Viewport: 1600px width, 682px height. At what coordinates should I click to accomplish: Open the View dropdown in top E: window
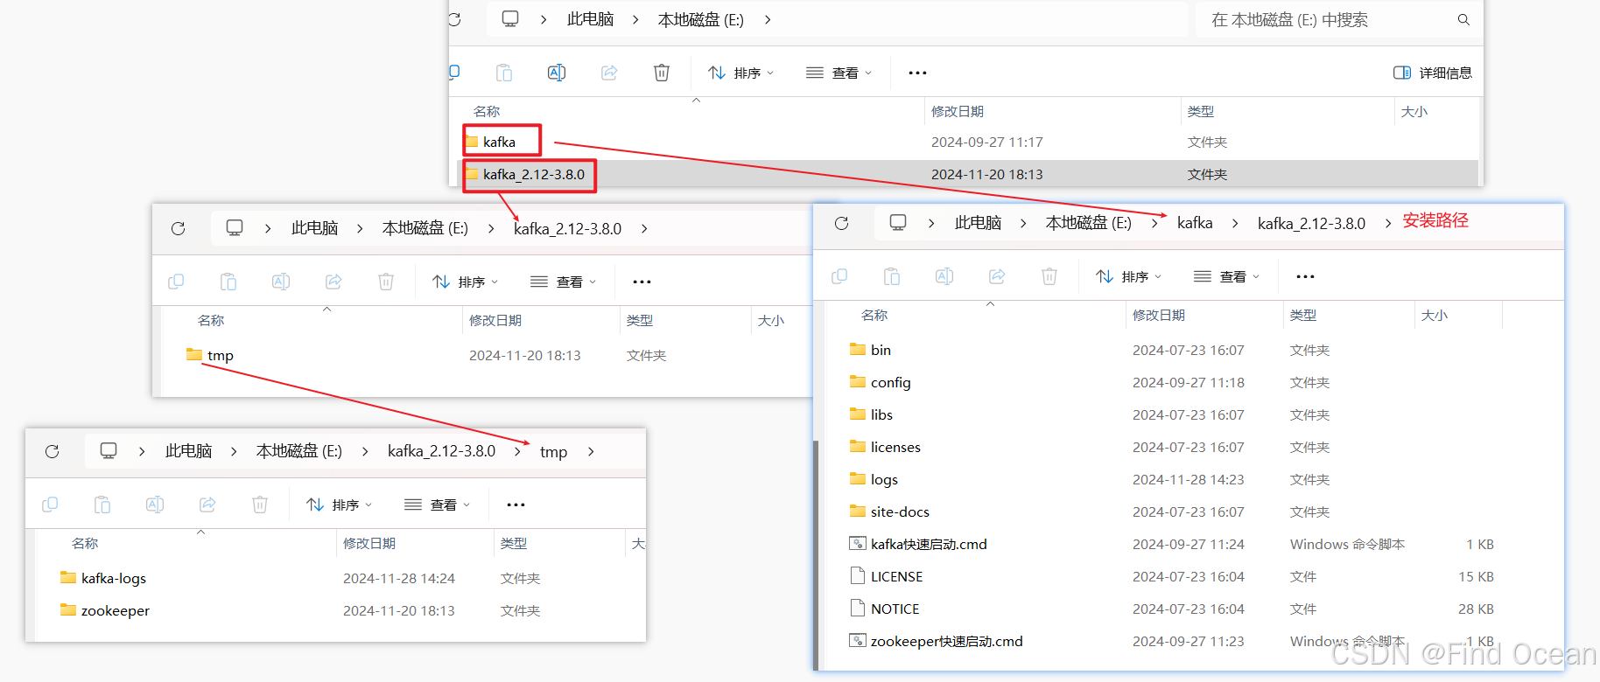point(839,73)
